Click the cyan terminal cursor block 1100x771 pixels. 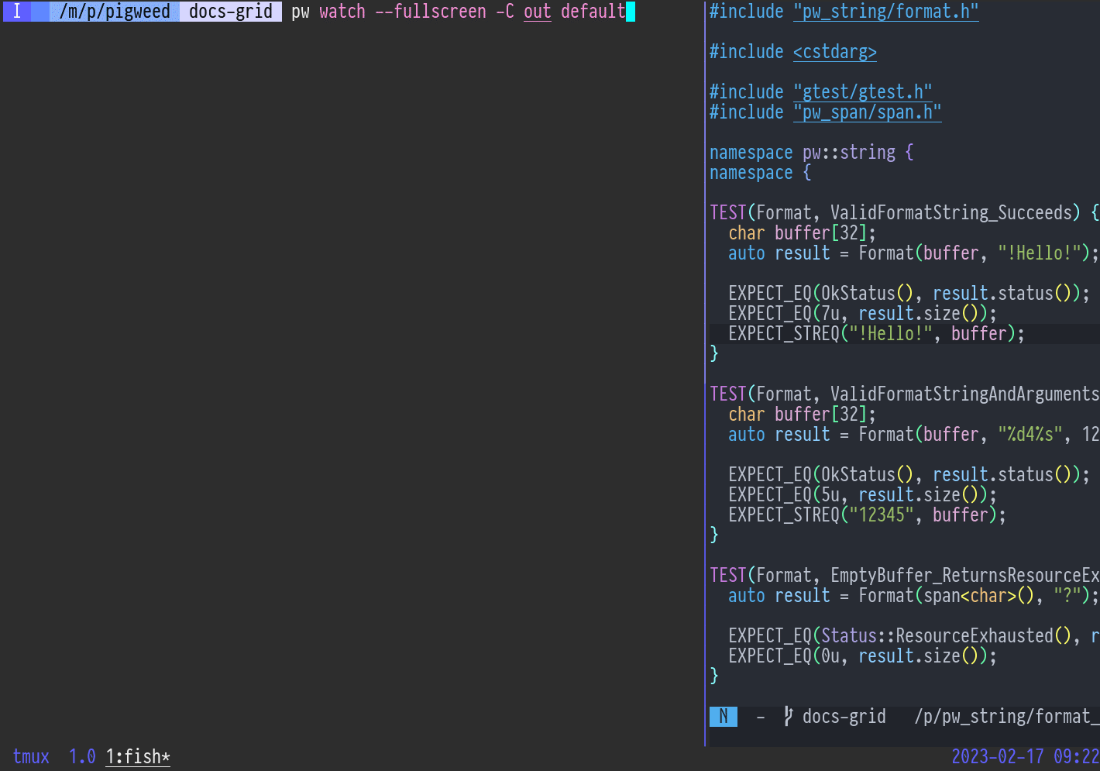pos(631,12)
